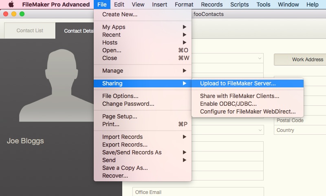This screenshot has height=196, width=326.
Task: Open the Insert menu
Action: 159,4
